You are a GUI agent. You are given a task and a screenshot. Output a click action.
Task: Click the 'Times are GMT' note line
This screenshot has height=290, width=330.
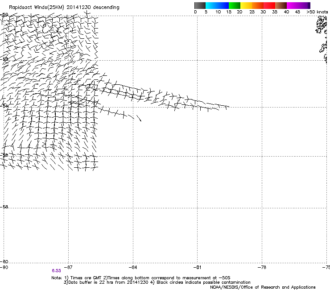[x=141, y=278]
